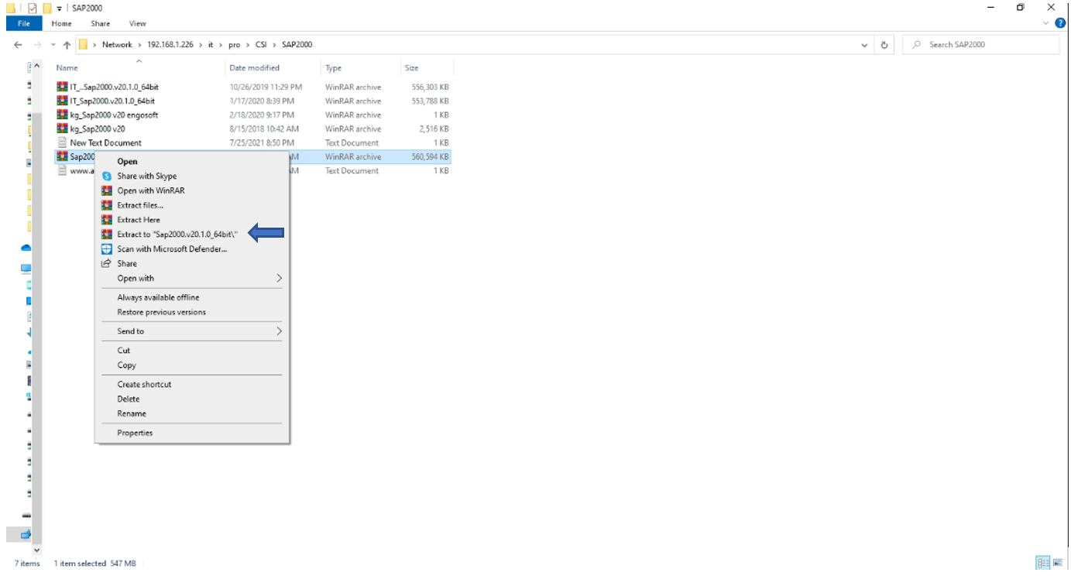
Task: Go up one folder level
Action: 67,44
